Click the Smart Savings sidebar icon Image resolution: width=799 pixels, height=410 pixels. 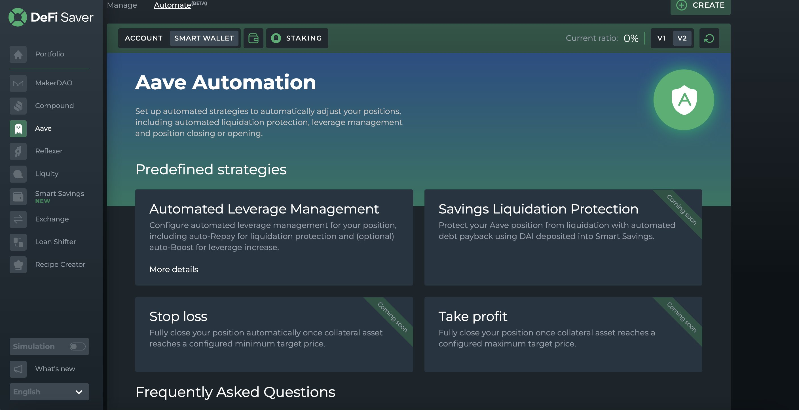[x=18, y=196]
